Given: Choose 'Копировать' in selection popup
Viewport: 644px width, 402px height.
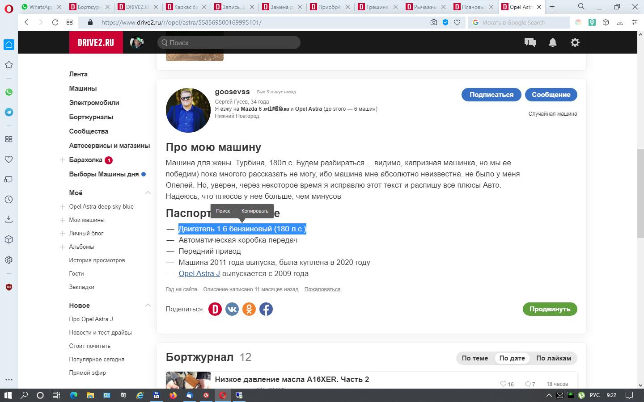Looking at the screenshot, I should [254, 211].
